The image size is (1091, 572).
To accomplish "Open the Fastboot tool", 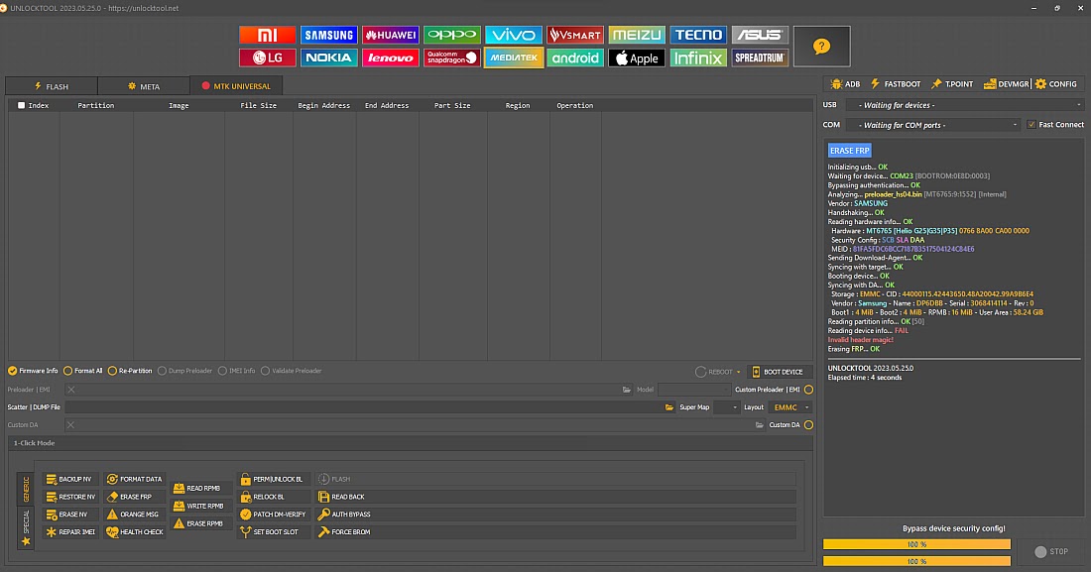I will pyautogui.click(x=896, y=83).
